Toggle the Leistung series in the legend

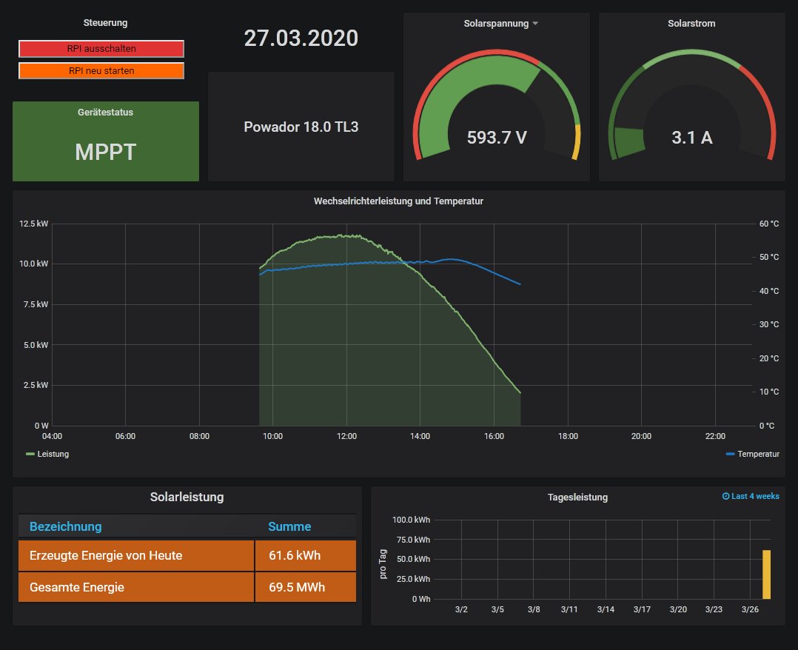coord(52,454)
